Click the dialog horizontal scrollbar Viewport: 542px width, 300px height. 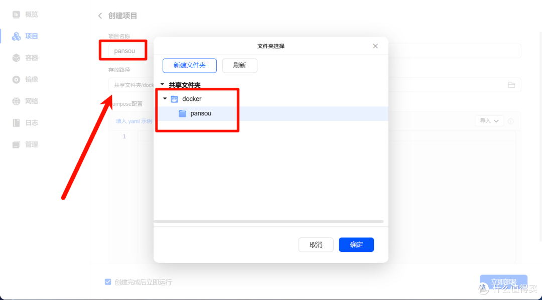click(268, 221)
